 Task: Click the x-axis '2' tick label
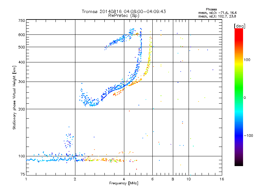pos(75,179)
